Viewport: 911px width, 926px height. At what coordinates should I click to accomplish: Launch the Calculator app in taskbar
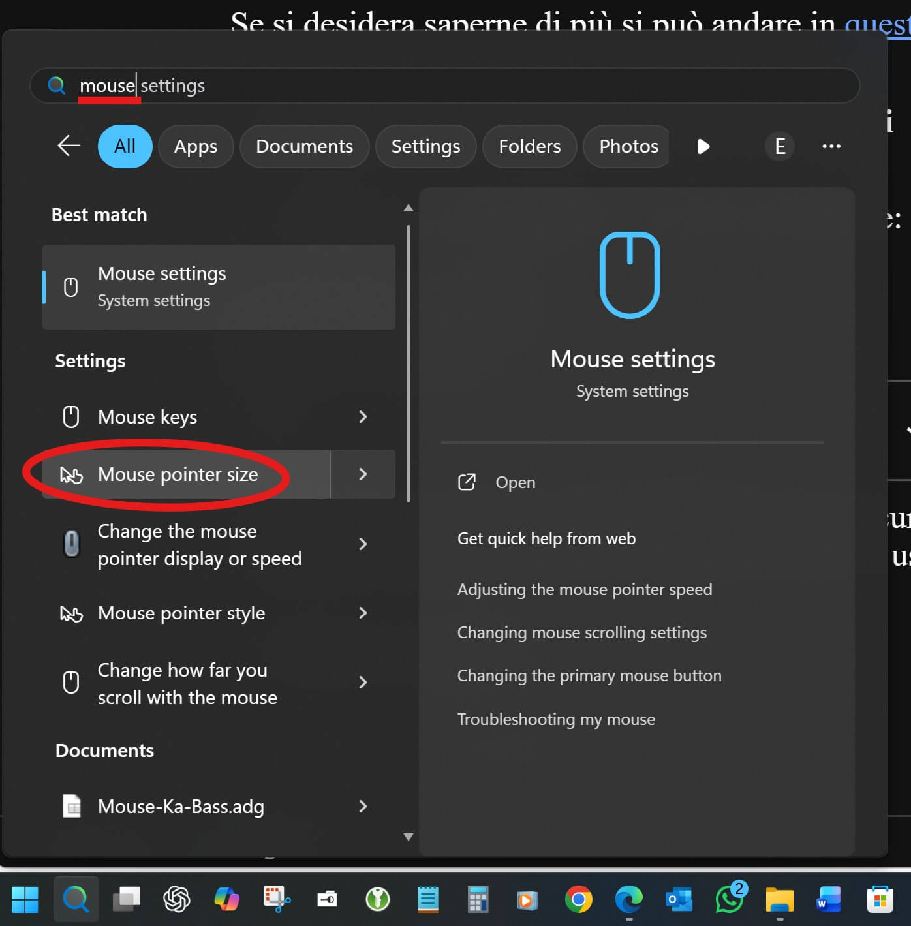(478, 900)
